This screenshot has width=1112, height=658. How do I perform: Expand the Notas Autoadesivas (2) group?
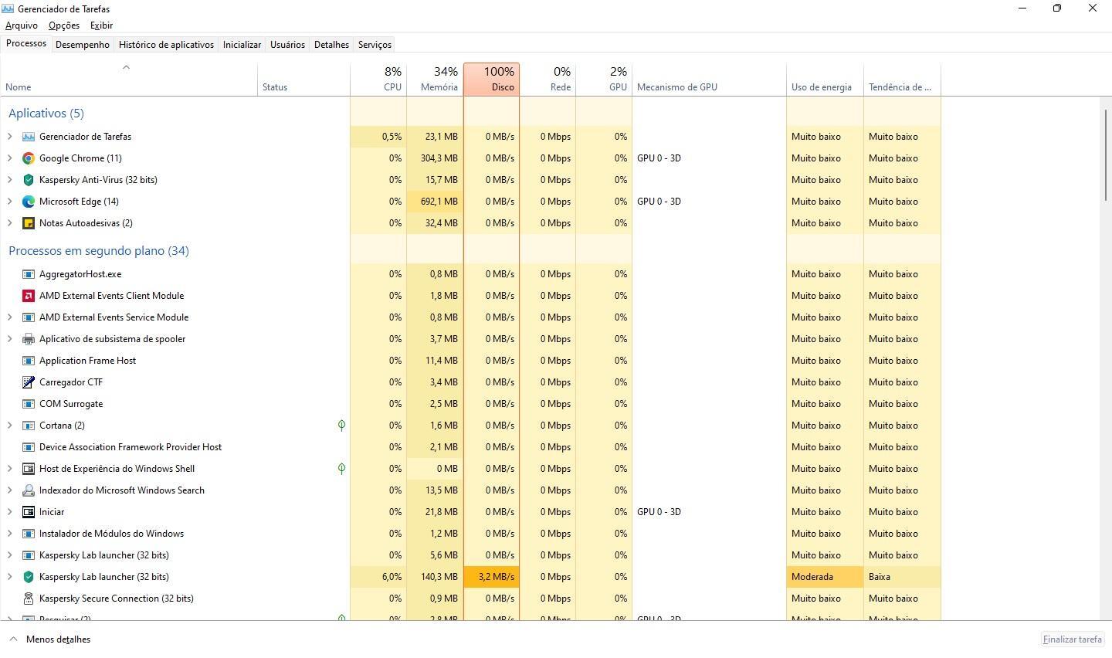point(9,223)
